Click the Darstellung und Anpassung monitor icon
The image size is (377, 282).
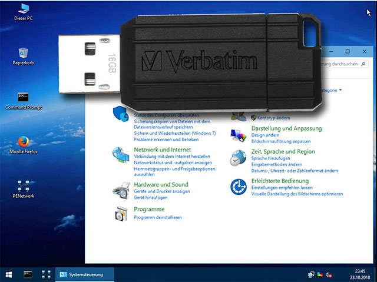point(238,135)
